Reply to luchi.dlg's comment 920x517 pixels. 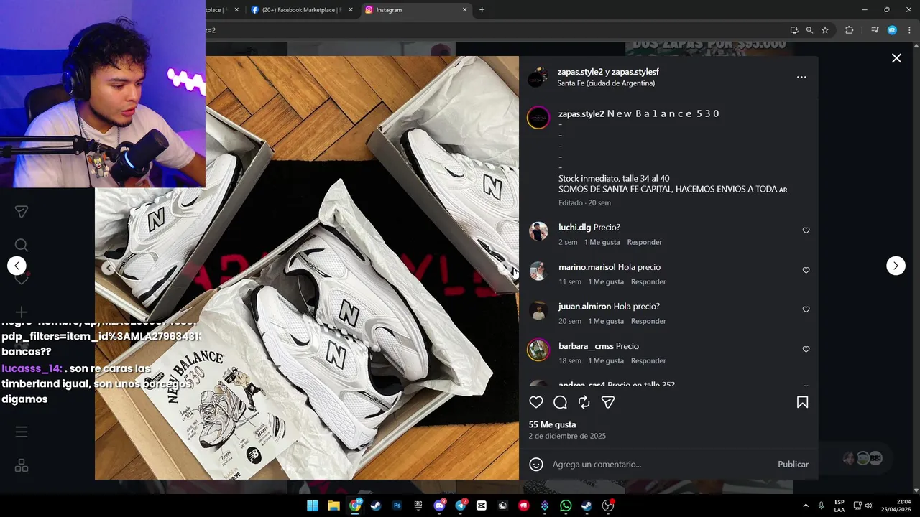tap(644, 242)
